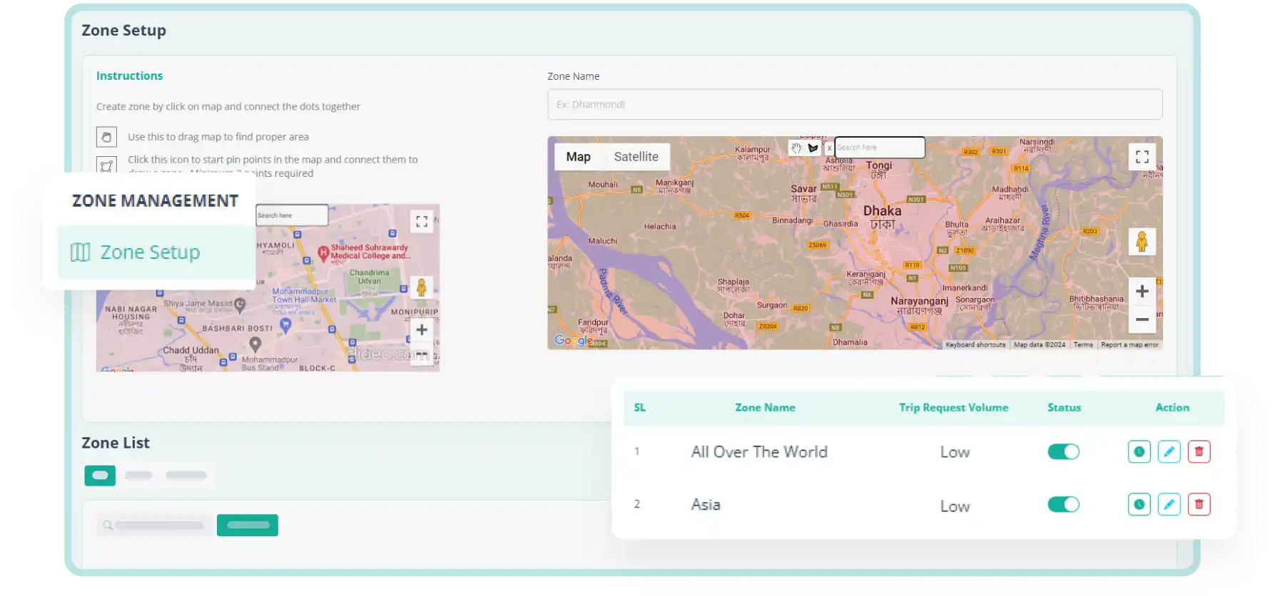Focus the Search here box on the preview map
Viewport: 1280px width, 604px height.
click(x=292, y=215)
